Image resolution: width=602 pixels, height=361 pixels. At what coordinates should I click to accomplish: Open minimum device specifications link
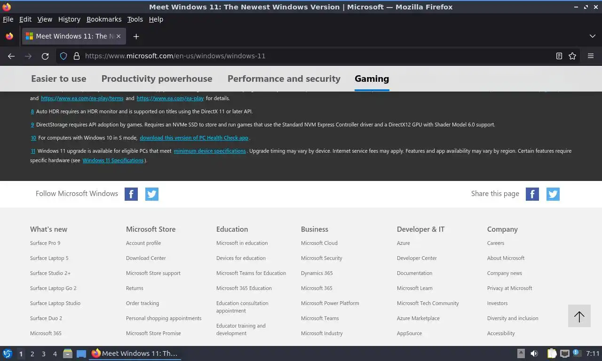(210, 151)
